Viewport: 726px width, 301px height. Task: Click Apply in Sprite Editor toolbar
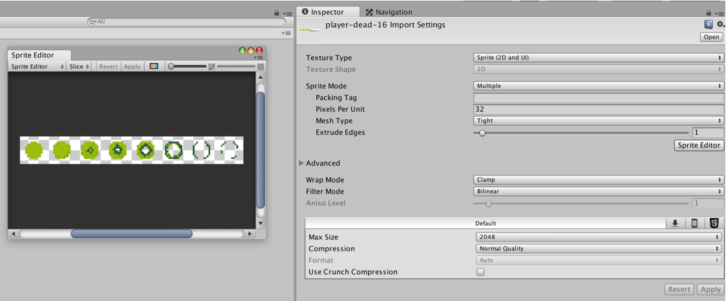(132, 66)
